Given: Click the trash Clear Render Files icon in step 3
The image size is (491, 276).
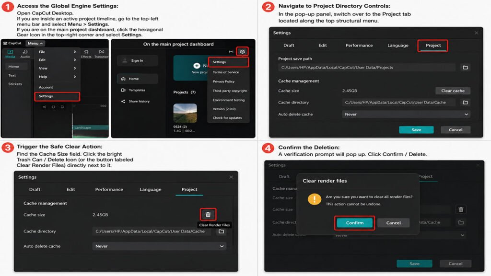Looking at the screenshot, I should [208, 215].
